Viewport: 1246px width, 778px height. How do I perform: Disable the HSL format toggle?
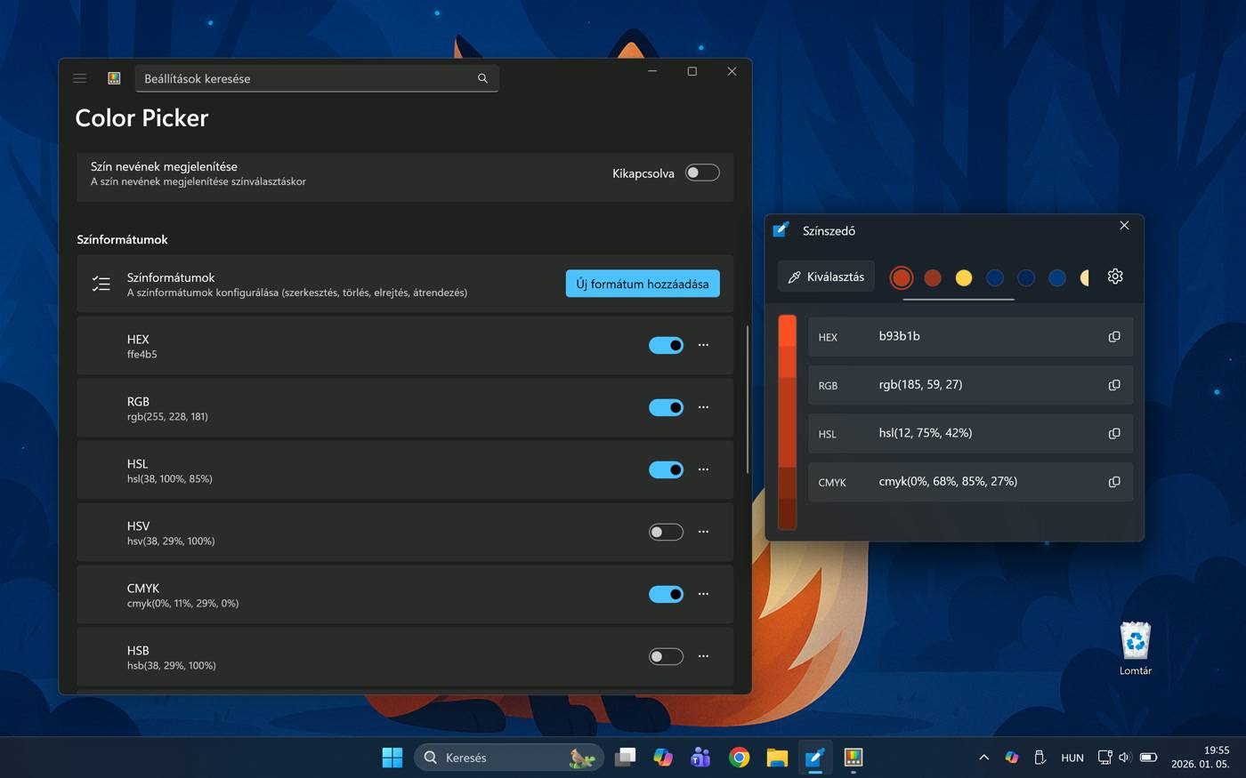[666, 469]
